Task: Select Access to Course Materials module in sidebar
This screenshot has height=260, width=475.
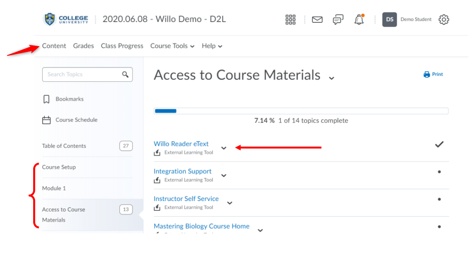Action: (x=64, y=215)
